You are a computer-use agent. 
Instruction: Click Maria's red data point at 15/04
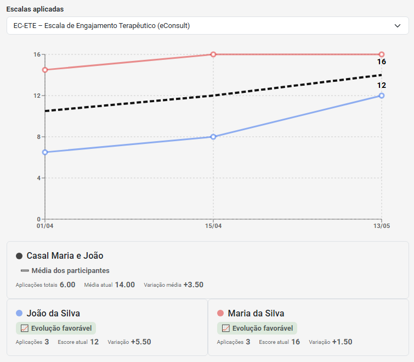[x=213, y=54]
